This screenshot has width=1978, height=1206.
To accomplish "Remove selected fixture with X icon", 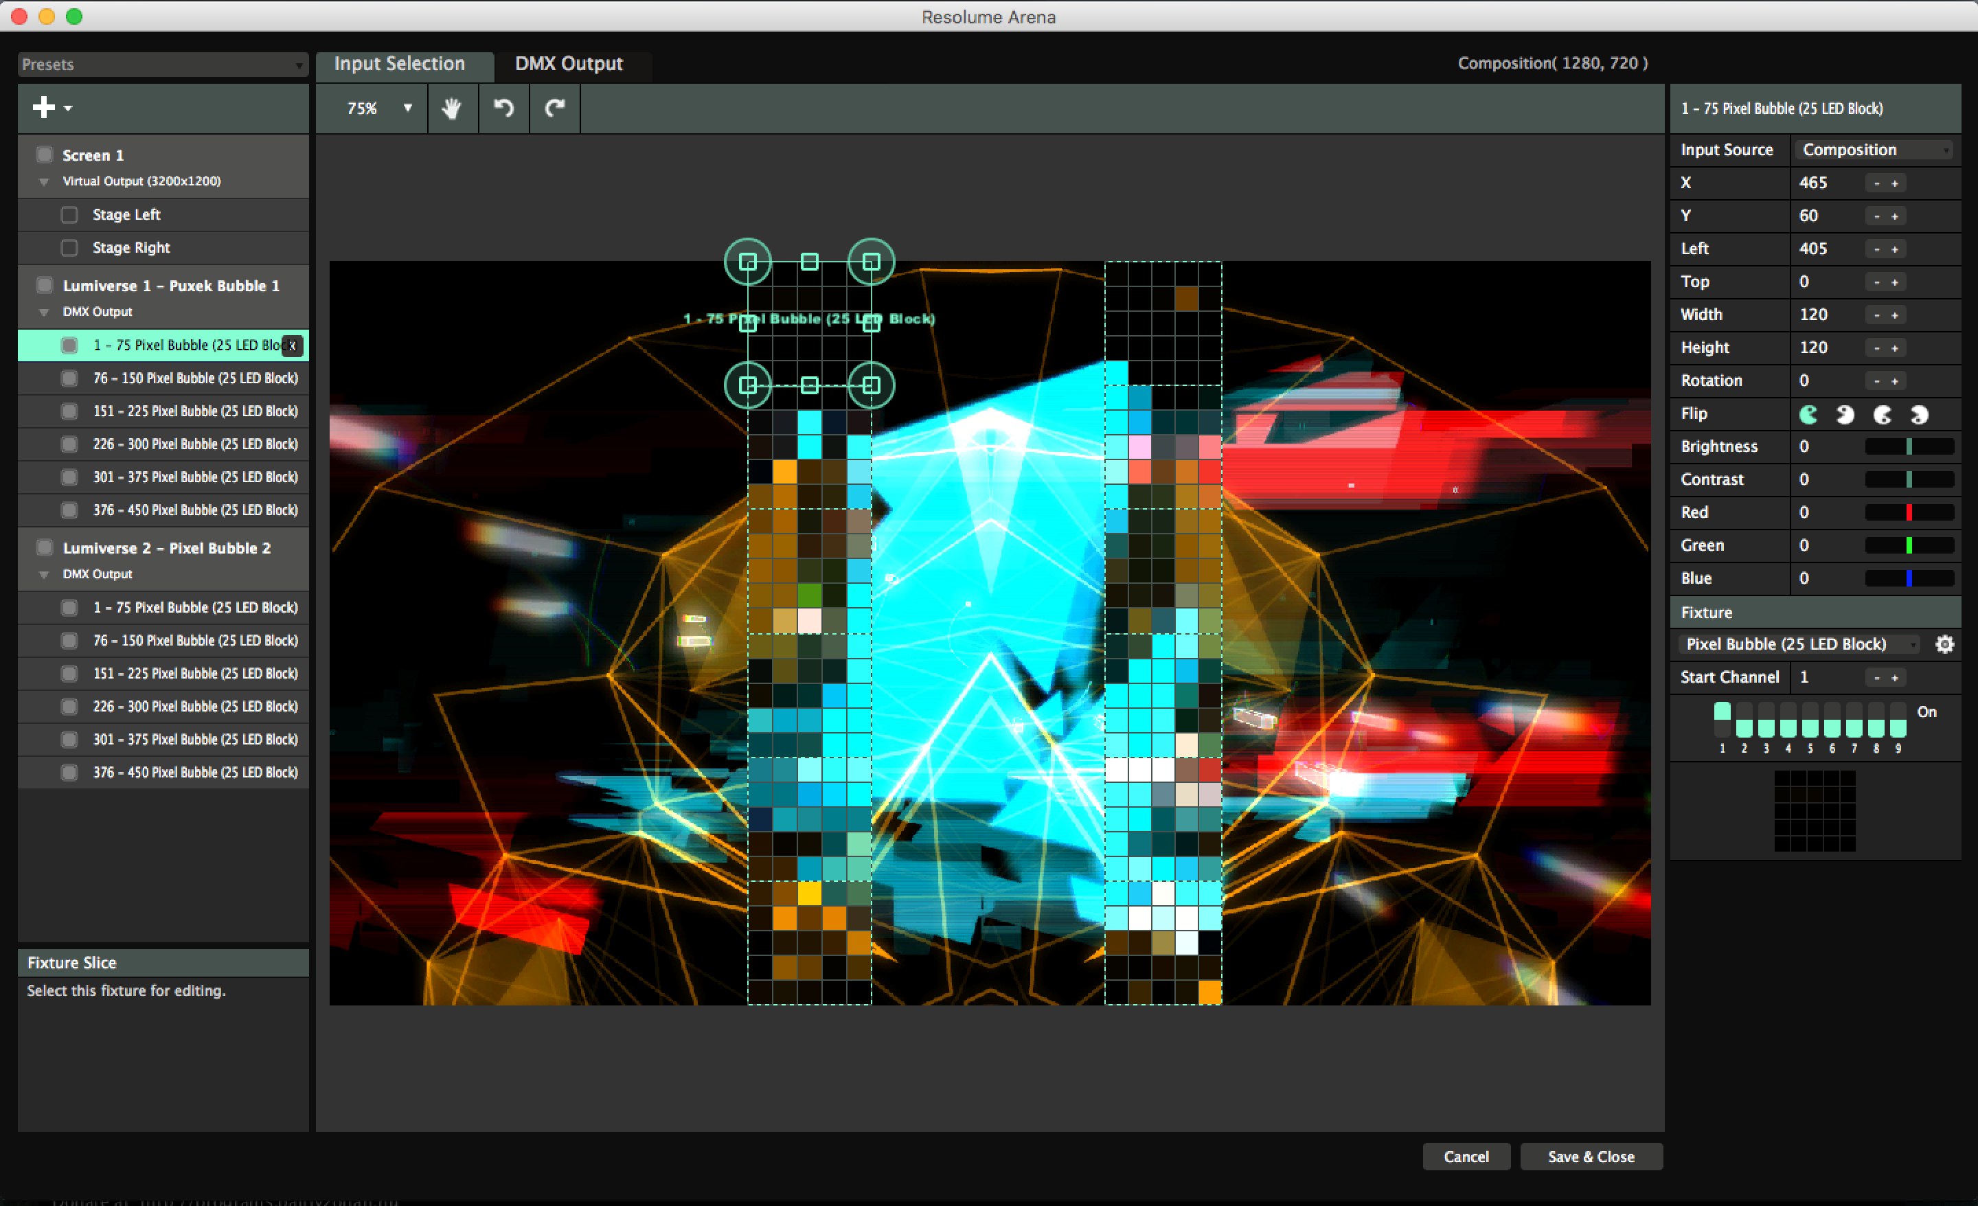I will tap(293, 345).
